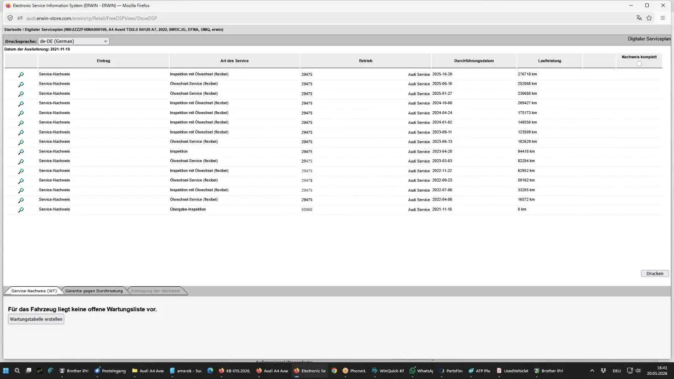This screenshot has height=379, width=674.
Task: Open magnifier for Übergabe-Inspektion entry
Action: point(21,210)
